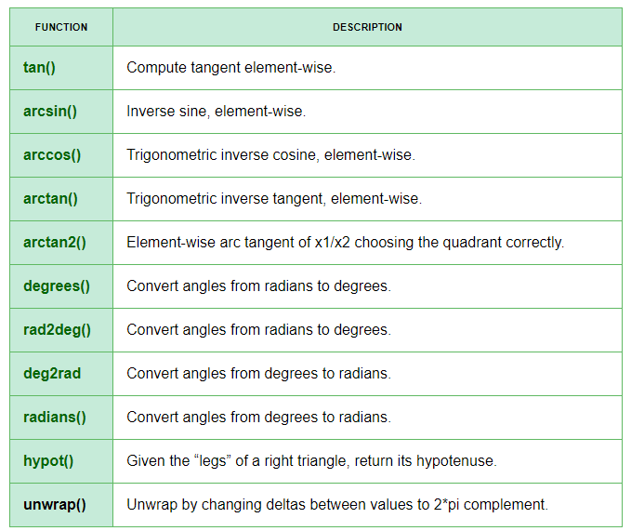The height and width of the screenshot is (531, 631).
Task: Open the arcsin() function link
Action: point(50,112)
